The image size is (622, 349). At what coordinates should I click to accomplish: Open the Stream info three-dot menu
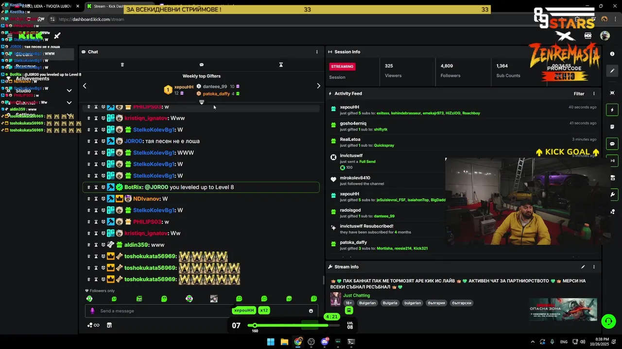(594, 267)
